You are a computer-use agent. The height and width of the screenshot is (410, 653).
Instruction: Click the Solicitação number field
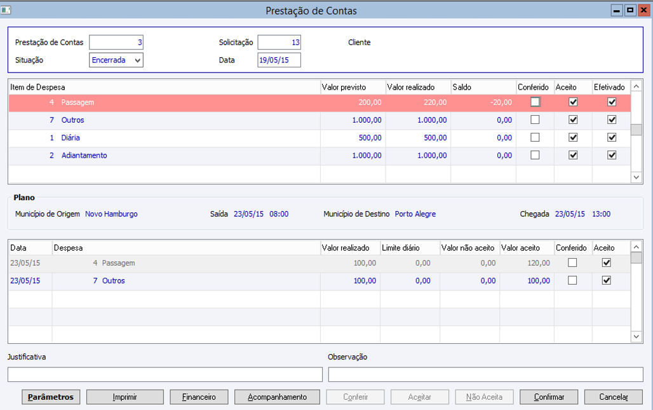click(279, 43)
